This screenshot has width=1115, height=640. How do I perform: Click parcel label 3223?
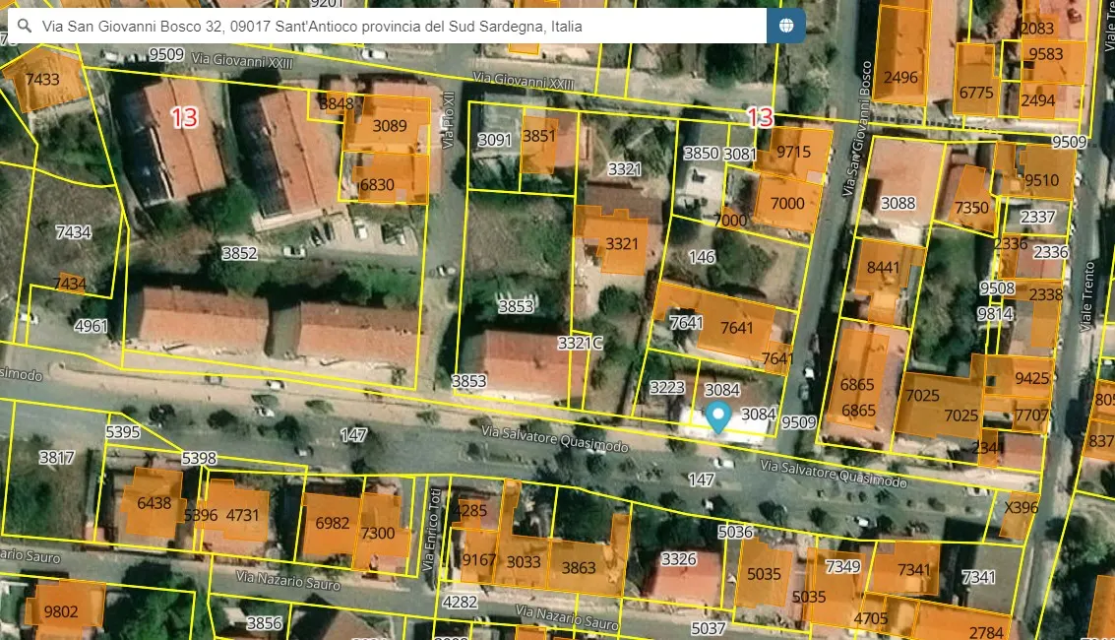pos(667,388)
